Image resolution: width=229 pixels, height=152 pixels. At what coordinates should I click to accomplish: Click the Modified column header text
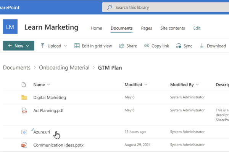[133, 85]
